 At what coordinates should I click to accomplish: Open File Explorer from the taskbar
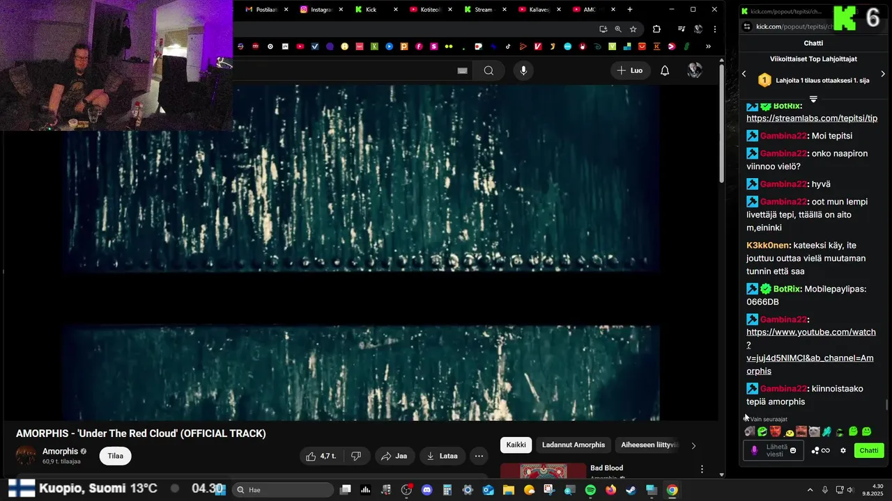pos(509,490)
